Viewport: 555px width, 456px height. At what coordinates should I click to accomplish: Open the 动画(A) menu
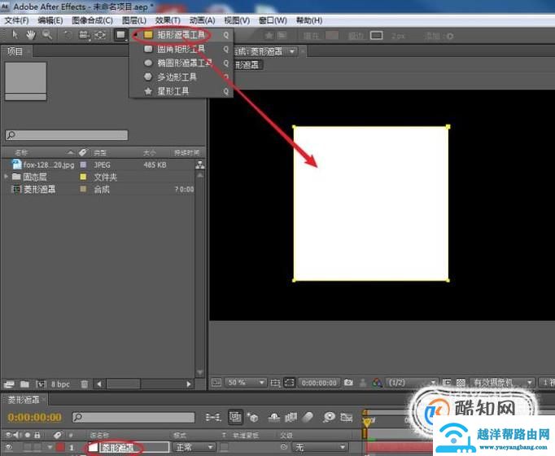coord(202,20)
